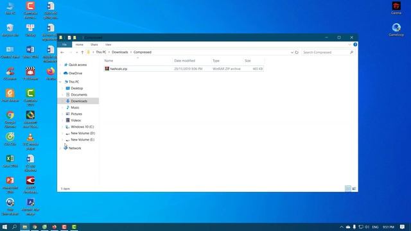The width and height of the screenshot is (411, 231).
Task: Open CCleaner desktop shortcut
Action: [x=10, y=74]
